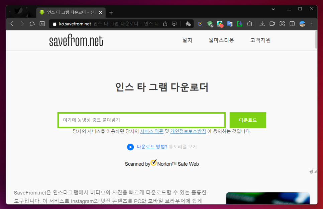The image size is (323, 209).
Task: Open the 개인정보보호방침 link
Action: pyautogui.click(x=188, y=131)
